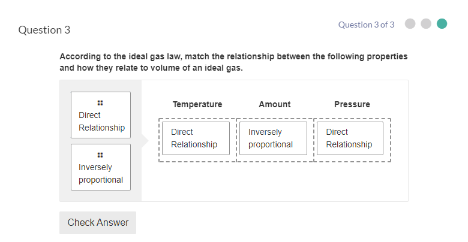Click the Question 3 heading
Viewport: 468px width, 242px height.
pos(44,30)
